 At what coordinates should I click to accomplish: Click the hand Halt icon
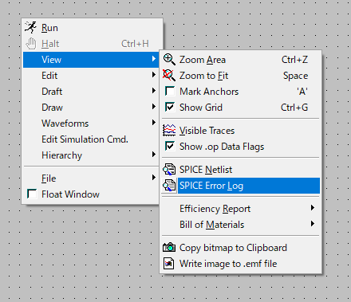31,44
